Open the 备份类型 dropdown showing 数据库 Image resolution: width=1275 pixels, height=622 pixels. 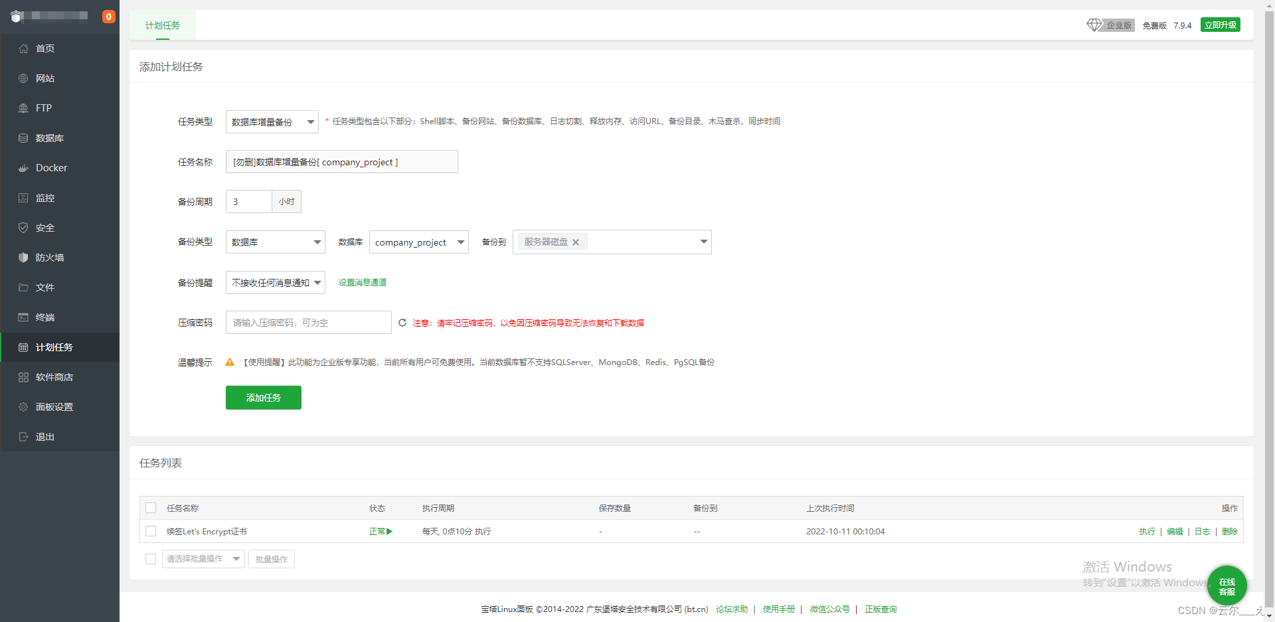tap(276, 242)
